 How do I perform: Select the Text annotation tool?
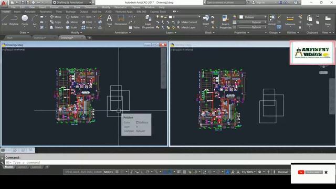(x=109, y=20)
